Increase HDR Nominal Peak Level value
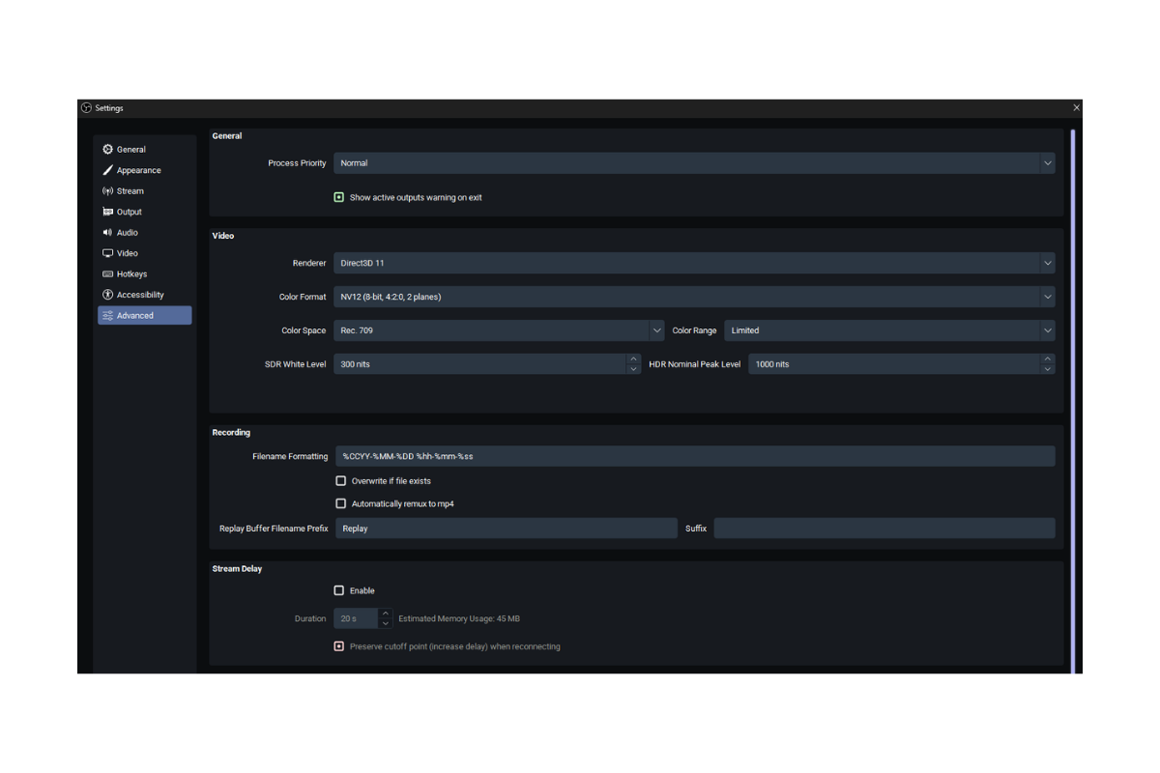Screen dimensions: 1160x773 coord(1048,359)
